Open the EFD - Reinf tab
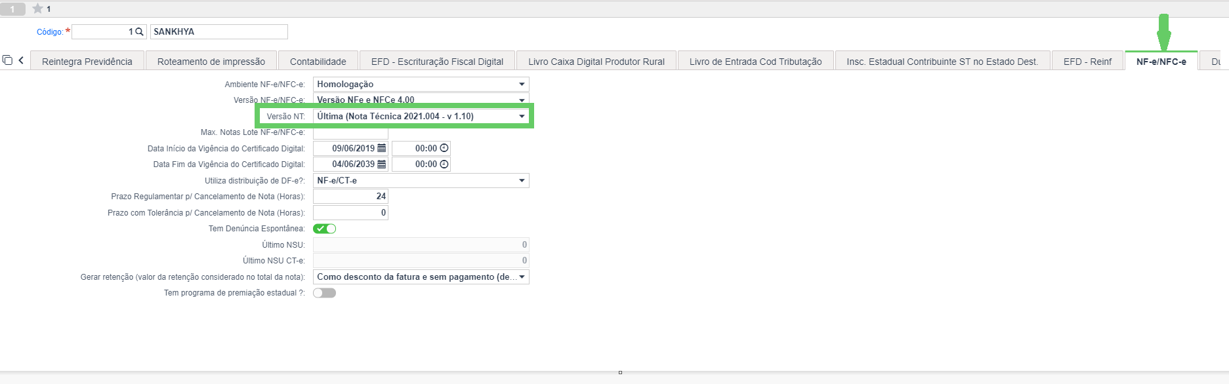 (1087, 61)
